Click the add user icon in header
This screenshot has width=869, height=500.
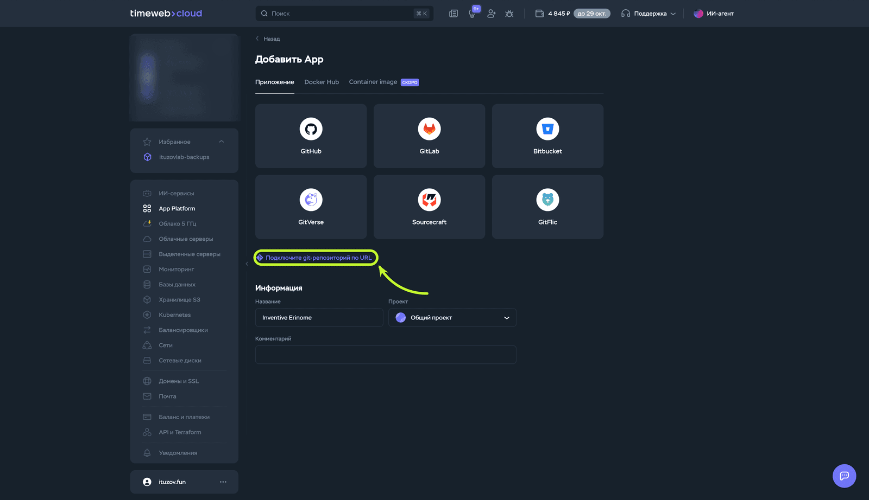[491, 14]
